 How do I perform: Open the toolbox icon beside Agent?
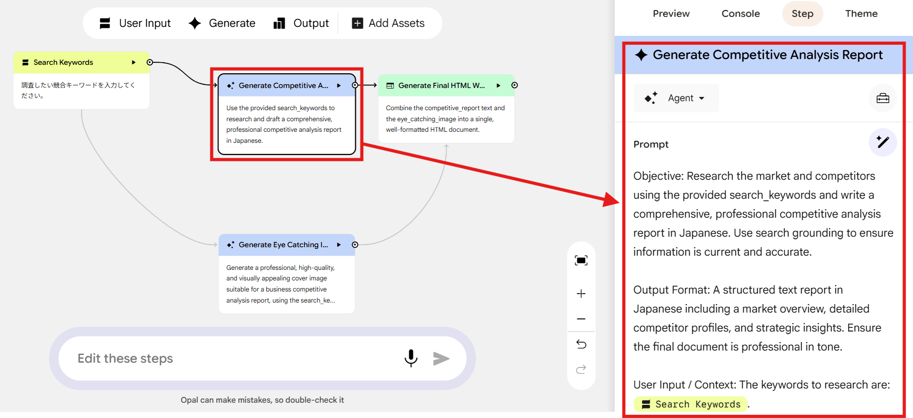(x=883, y=98)
